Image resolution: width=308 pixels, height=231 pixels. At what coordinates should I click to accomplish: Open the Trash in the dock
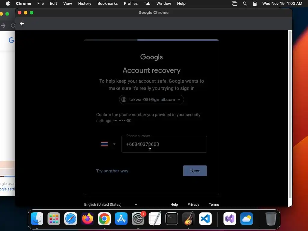click(271, 219)
